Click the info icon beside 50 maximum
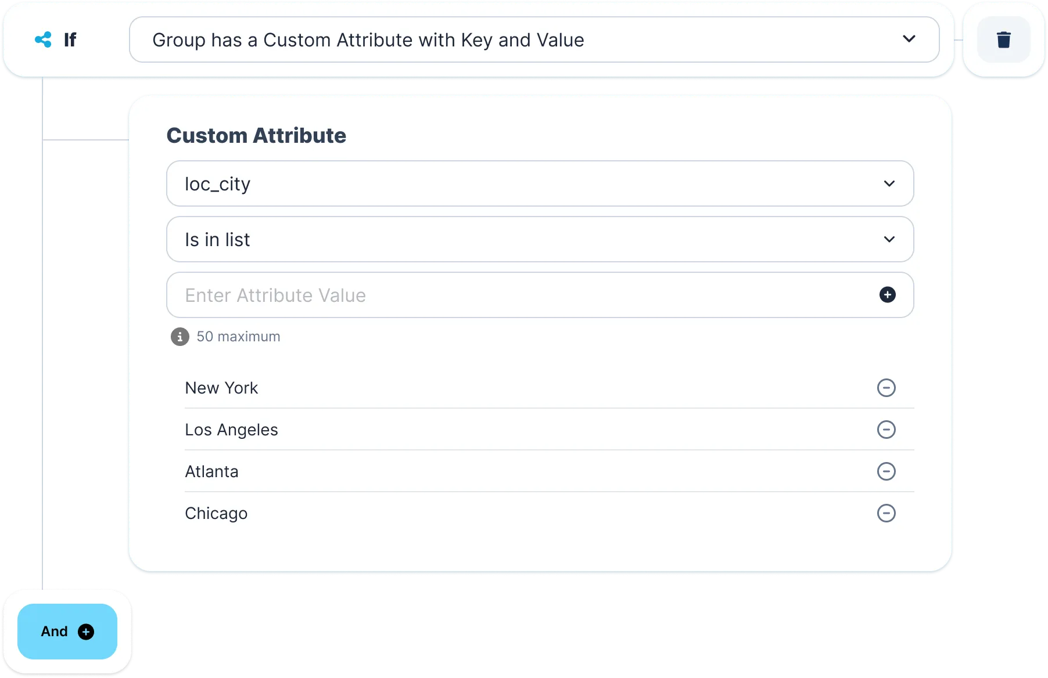This screenshot has height=678, width=1048. 180,337
